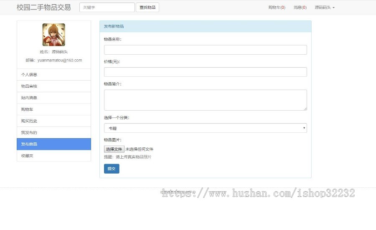Focus the 关键字 search input field
The width and height of the screenshot is (376, 230).
pos(107,8)
